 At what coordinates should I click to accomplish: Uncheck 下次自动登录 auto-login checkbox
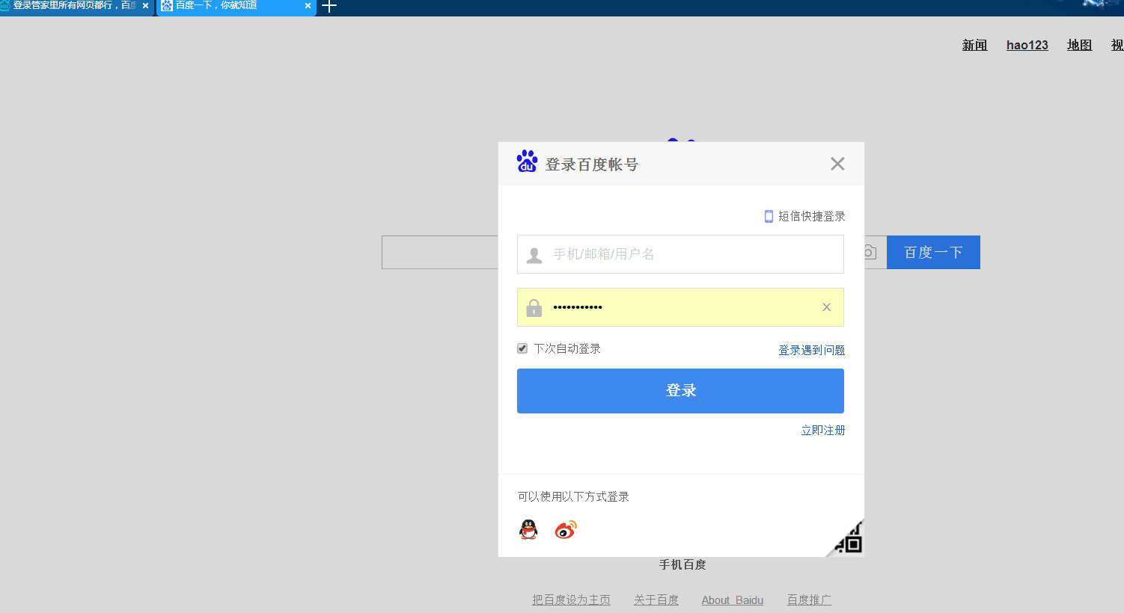pyautogui.click(x=522, y=348)
